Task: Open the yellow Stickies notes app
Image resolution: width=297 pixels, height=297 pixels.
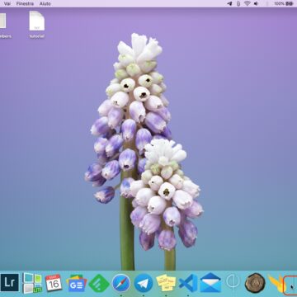Action: (x=166, y=282)
